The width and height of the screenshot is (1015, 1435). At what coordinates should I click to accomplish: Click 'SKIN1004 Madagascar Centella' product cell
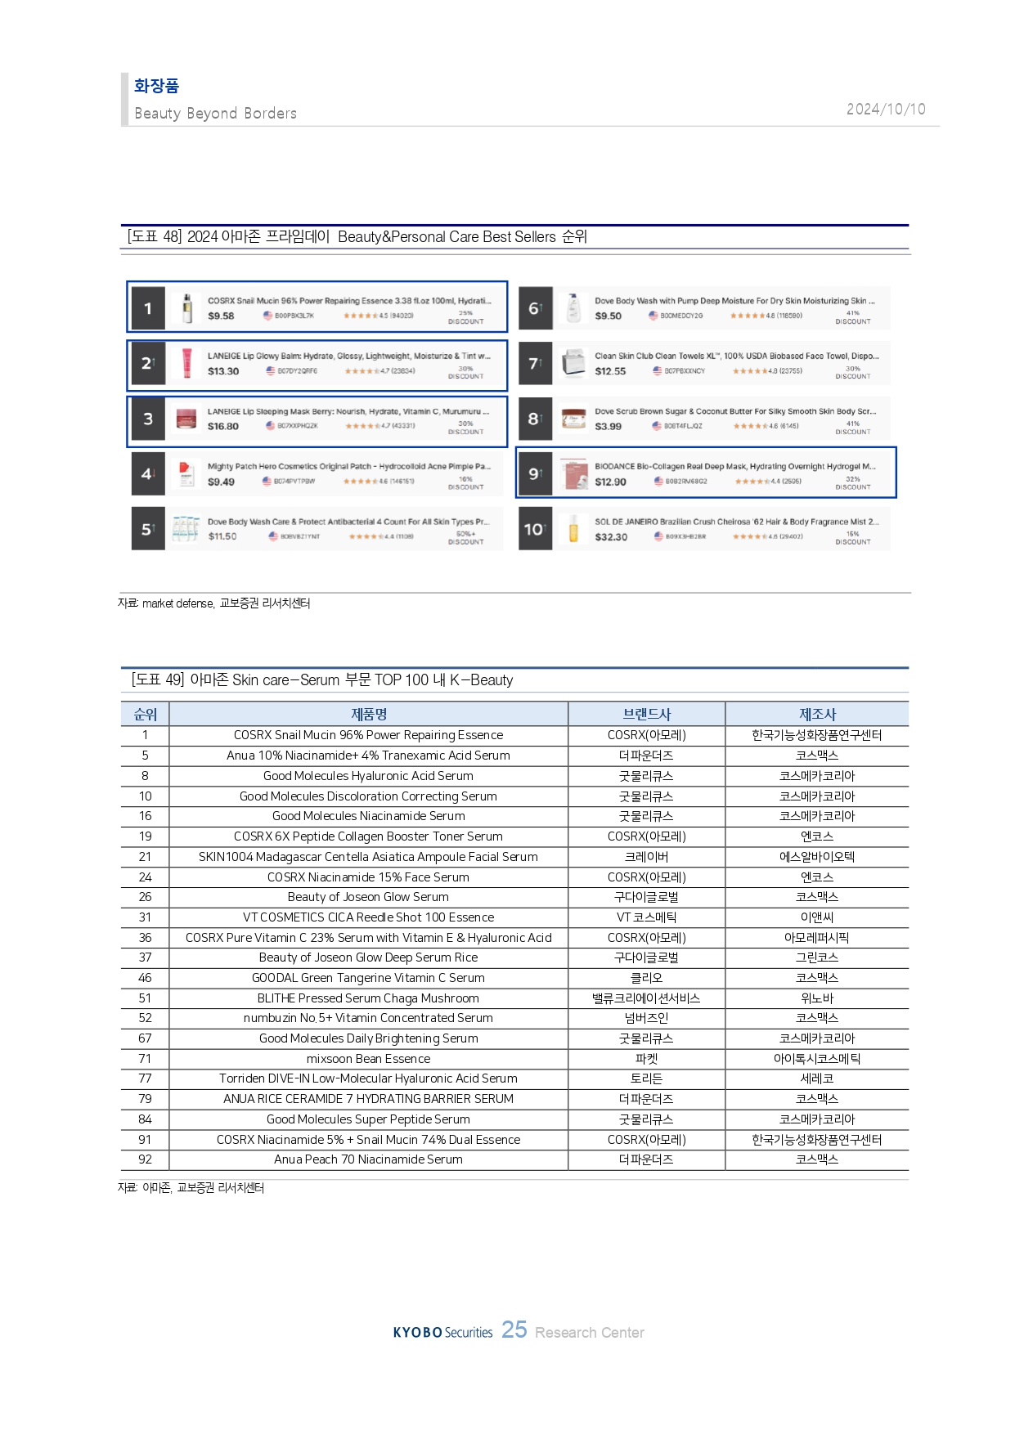pyautogui.click(x=369, y=857)
